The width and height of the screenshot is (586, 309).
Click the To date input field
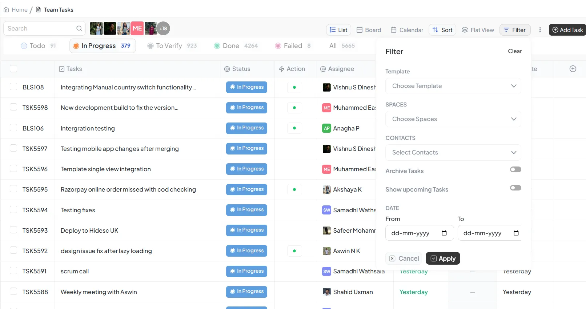click(x=489, y=233)
